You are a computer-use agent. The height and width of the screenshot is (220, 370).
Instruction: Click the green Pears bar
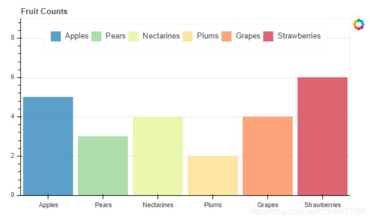(103, 166)
